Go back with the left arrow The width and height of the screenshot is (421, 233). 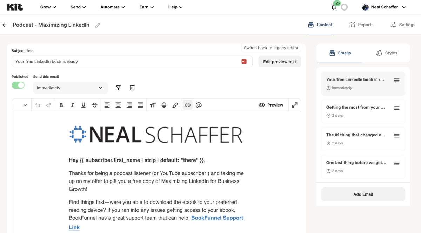[5, 25]
